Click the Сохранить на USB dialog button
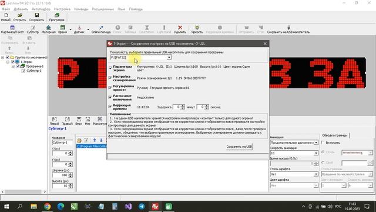 [x=239, y=147]
